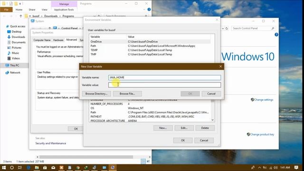This screenshot has height=171, width=304.
Task: Open Mail app from taskbar
Action: click(x=53, y=168)
